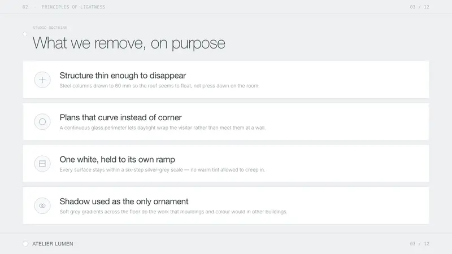This screenshot has width=452, height=254.
Task: Click the 'Soft grey gradients across the floor' description
Action: [x=173, y=212]
